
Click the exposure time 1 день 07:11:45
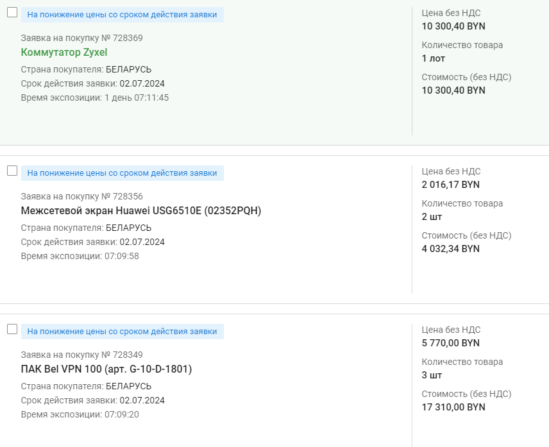tap(137, 97)
